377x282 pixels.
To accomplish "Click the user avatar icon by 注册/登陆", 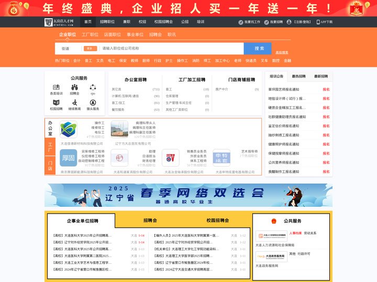I will click(289, 22).
